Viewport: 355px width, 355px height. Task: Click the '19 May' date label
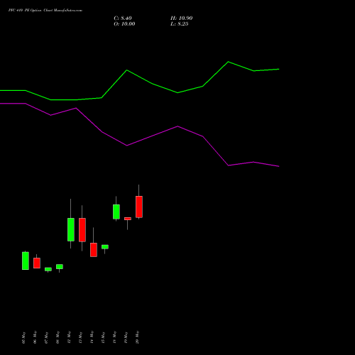point(126,337)
